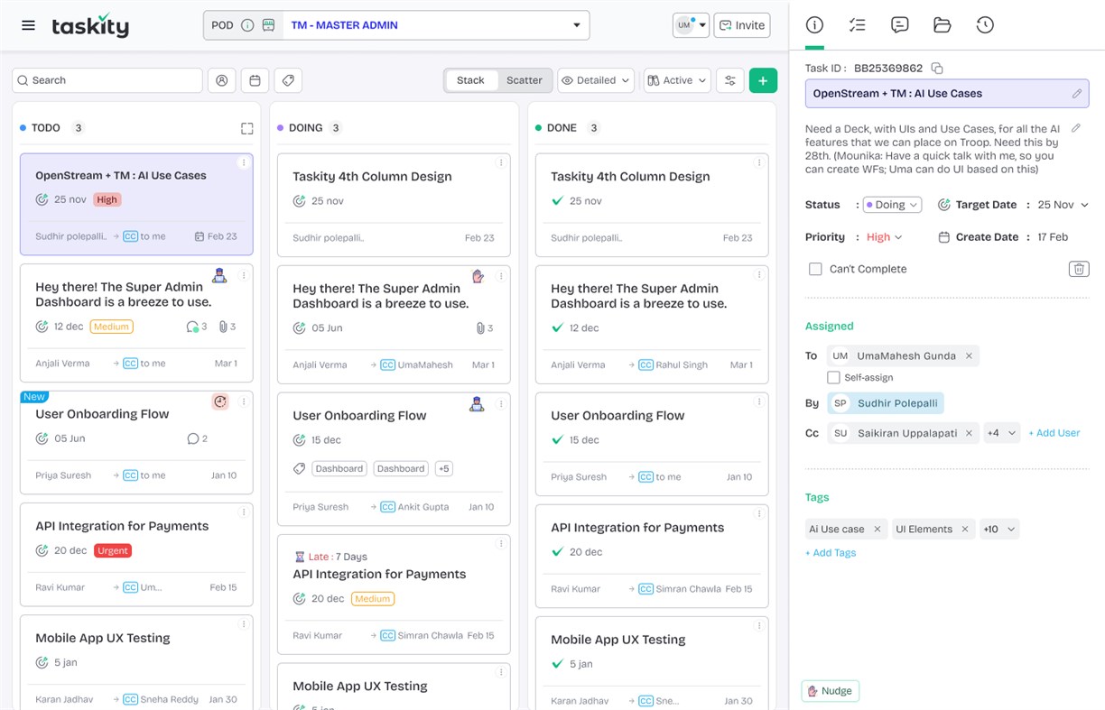The height and width of the screenshot is (710, 1105).
Task: Filter tasks by user icon
Action: [x=222, y=80]
